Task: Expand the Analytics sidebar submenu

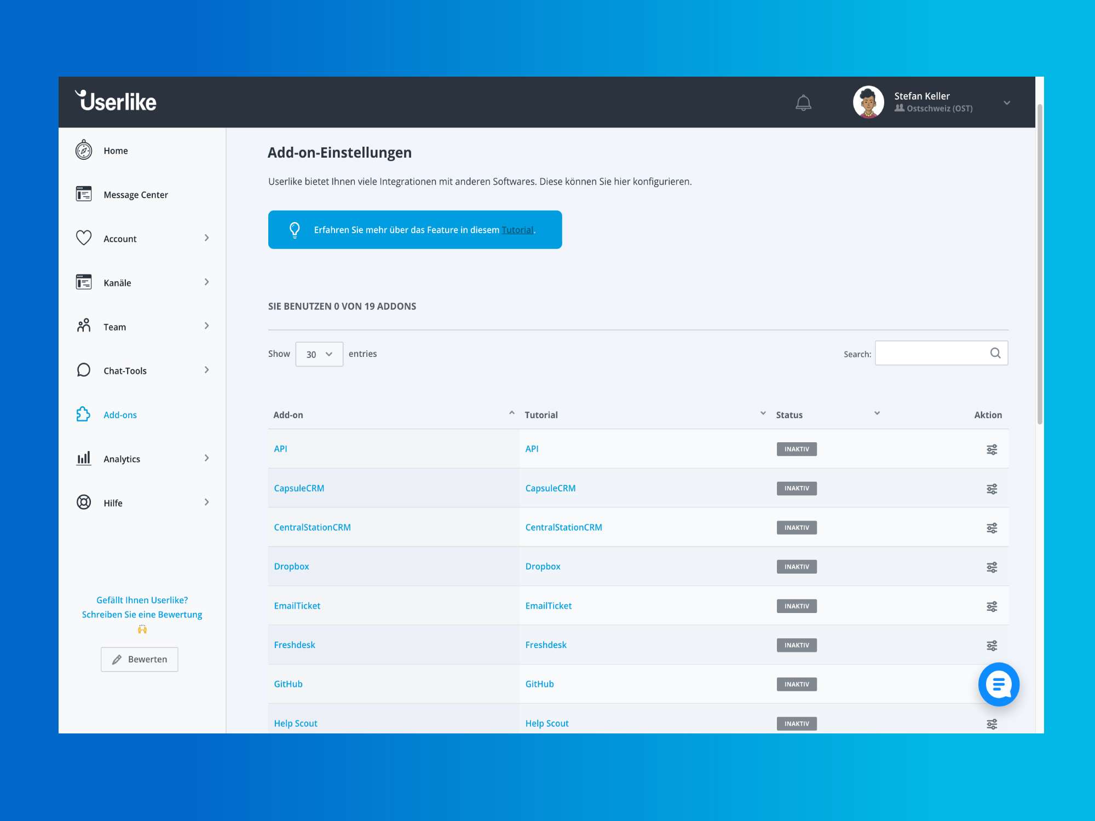Action: click(206, 458)
